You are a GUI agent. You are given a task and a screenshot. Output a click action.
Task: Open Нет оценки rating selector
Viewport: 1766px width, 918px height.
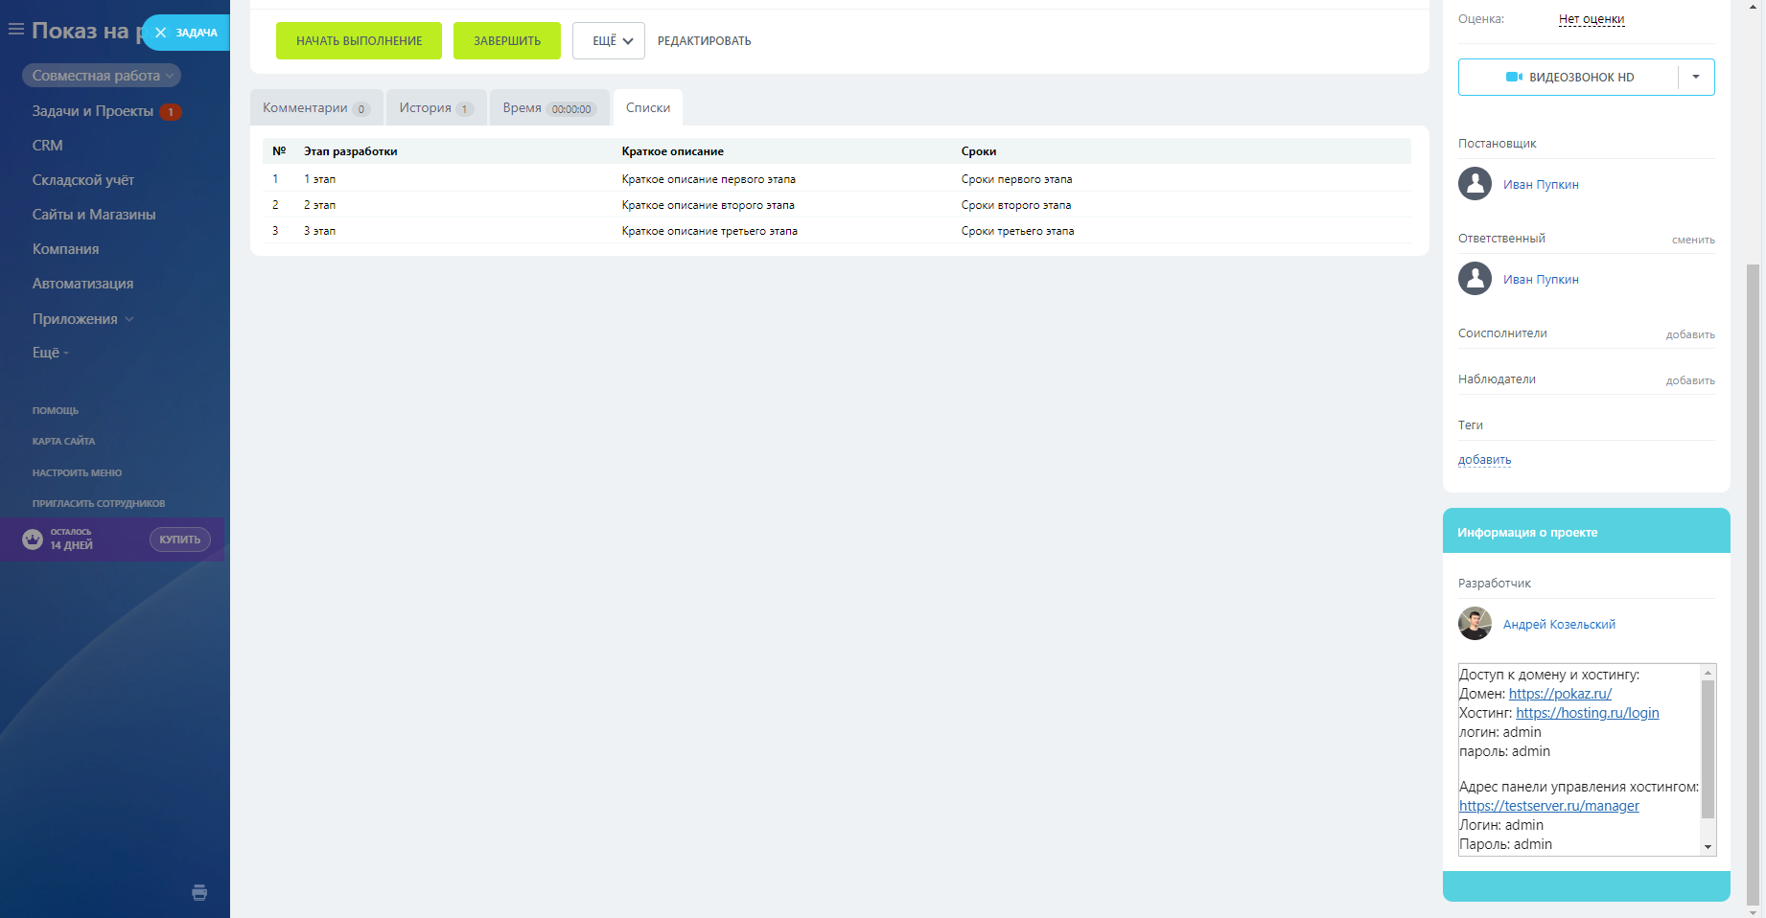click(x=1592, y=19)
